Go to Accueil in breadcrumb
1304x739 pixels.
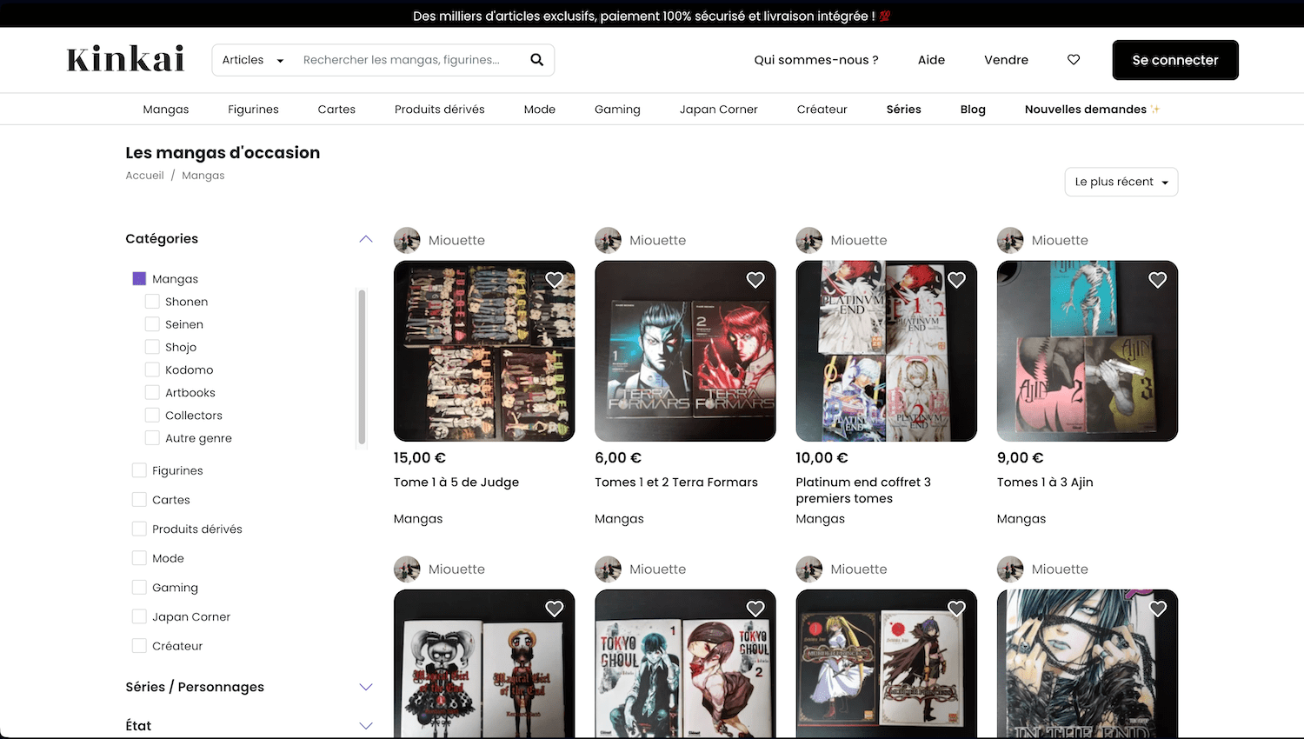click(x=144, y=176)
